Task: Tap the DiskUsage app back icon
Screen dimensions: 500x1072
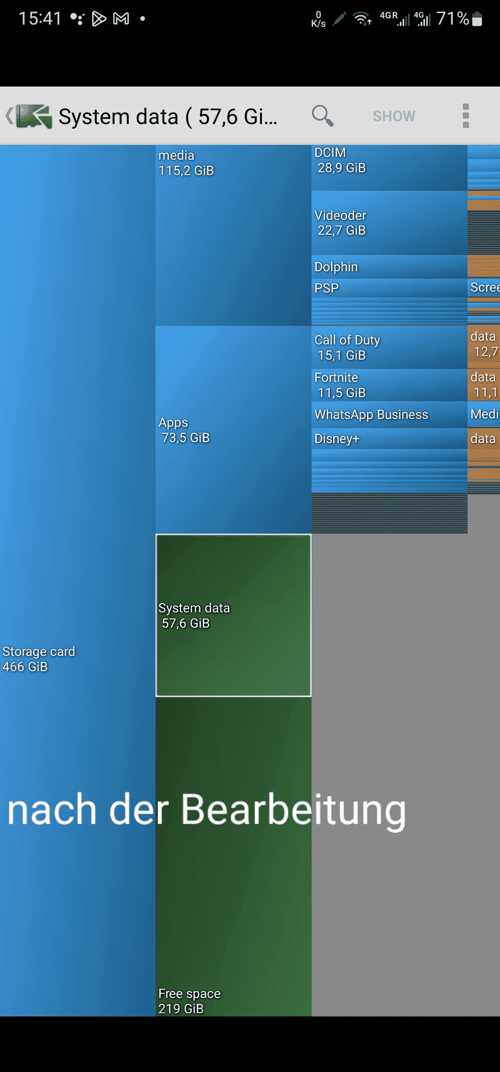Action: point(29,116)
